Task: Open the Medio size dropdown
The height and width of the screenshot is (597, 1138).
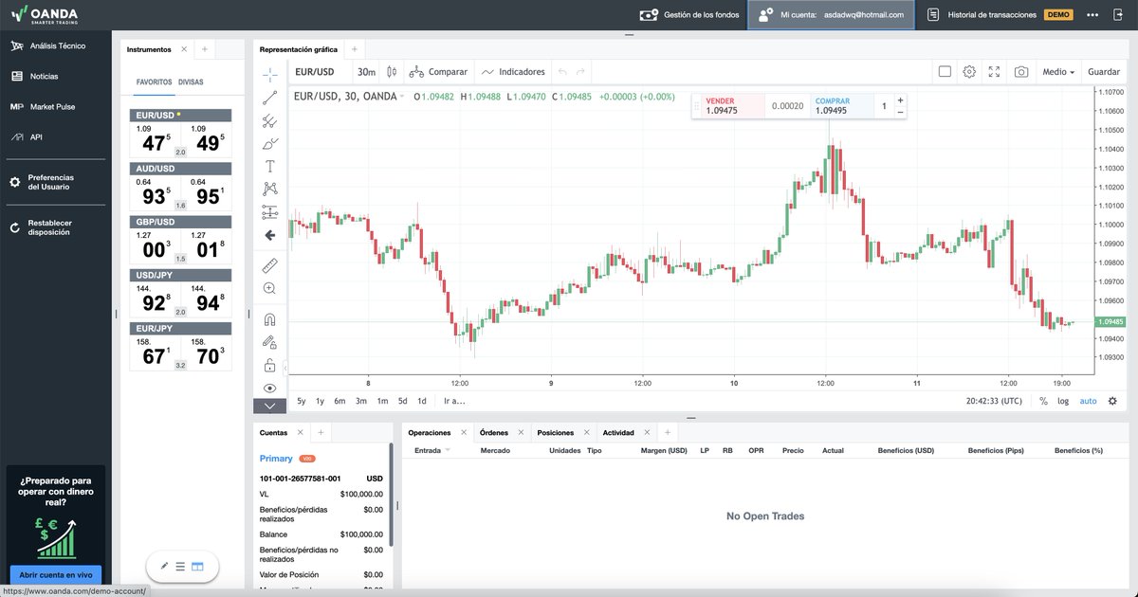Action: point(1058,72)
